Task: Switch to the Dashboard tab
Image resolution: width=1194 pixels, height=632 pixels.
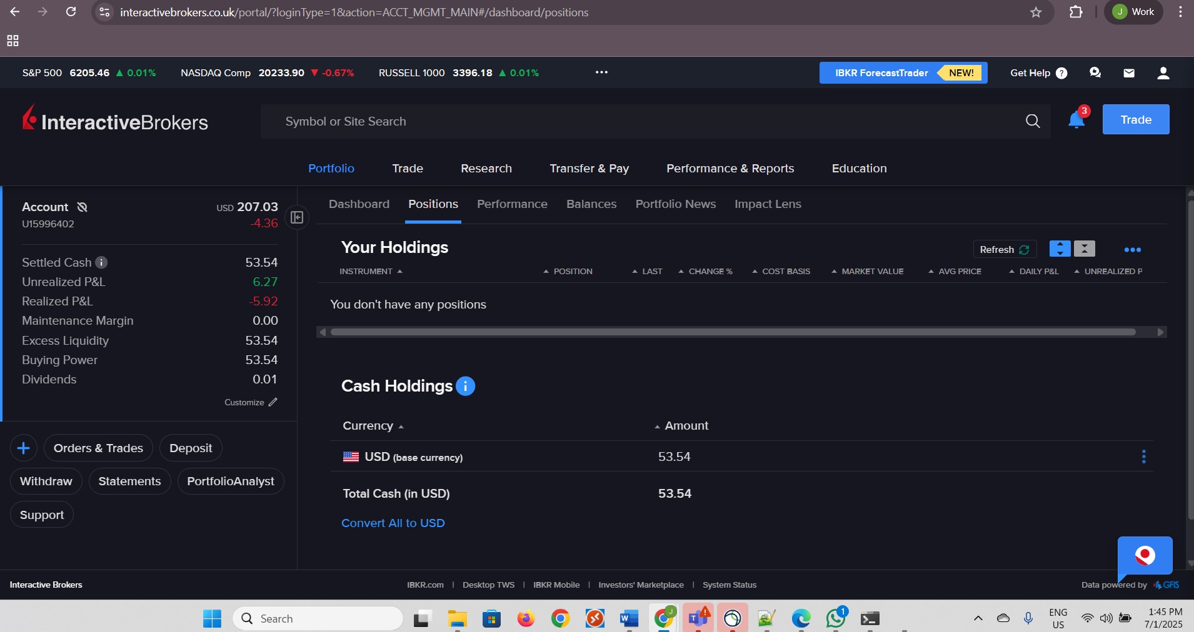Action: click(x=359, y=204)
